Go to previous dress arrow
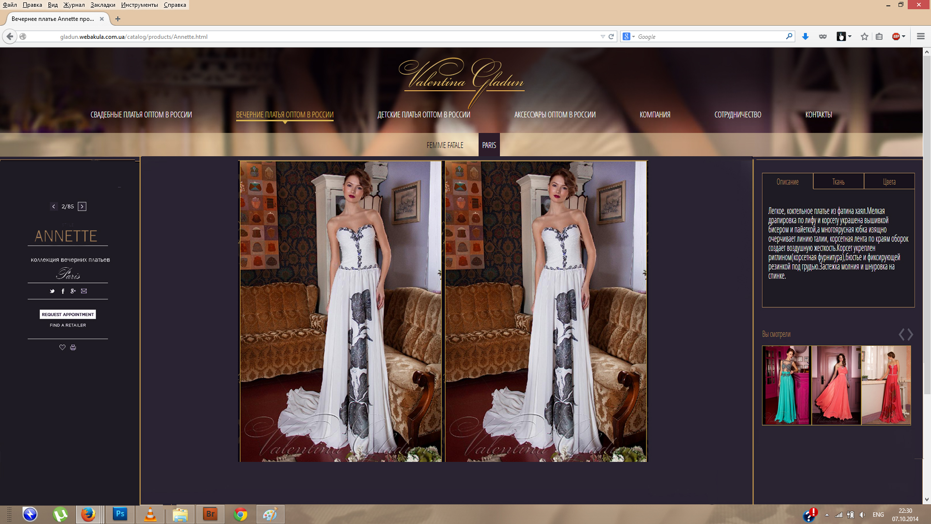Viewport: 931px width, 524px height. click(x=53, y=206)
